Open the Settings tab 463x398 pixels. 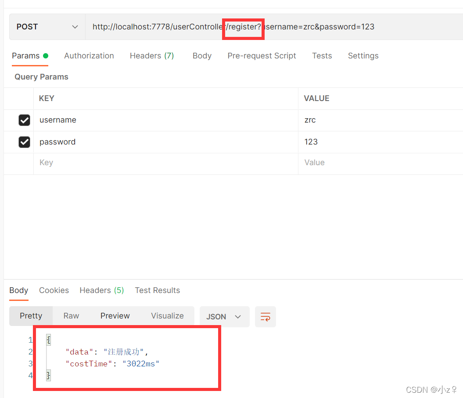(x=363, y=56)
